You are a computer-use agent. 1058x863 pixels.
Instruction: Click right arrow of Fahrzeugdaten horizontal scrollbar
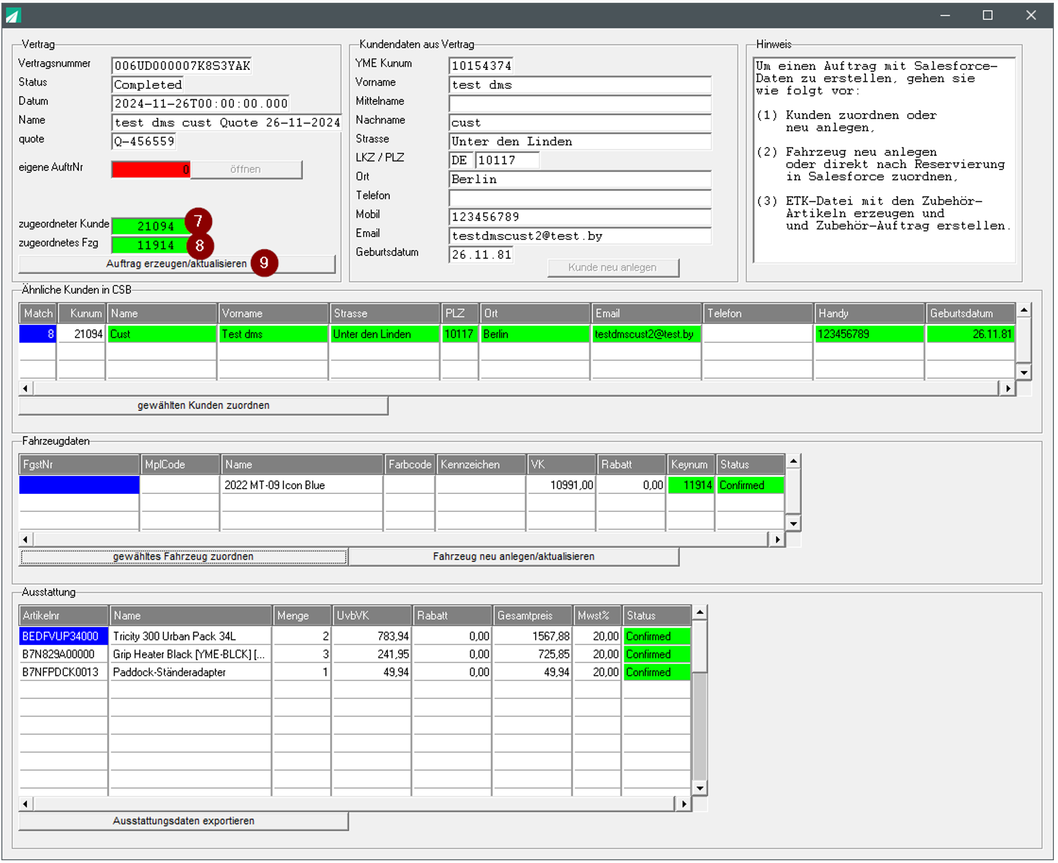point(777,539)
